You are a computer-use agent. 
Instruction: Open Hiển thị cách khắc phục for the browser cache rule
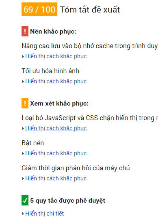pos(56,56)
